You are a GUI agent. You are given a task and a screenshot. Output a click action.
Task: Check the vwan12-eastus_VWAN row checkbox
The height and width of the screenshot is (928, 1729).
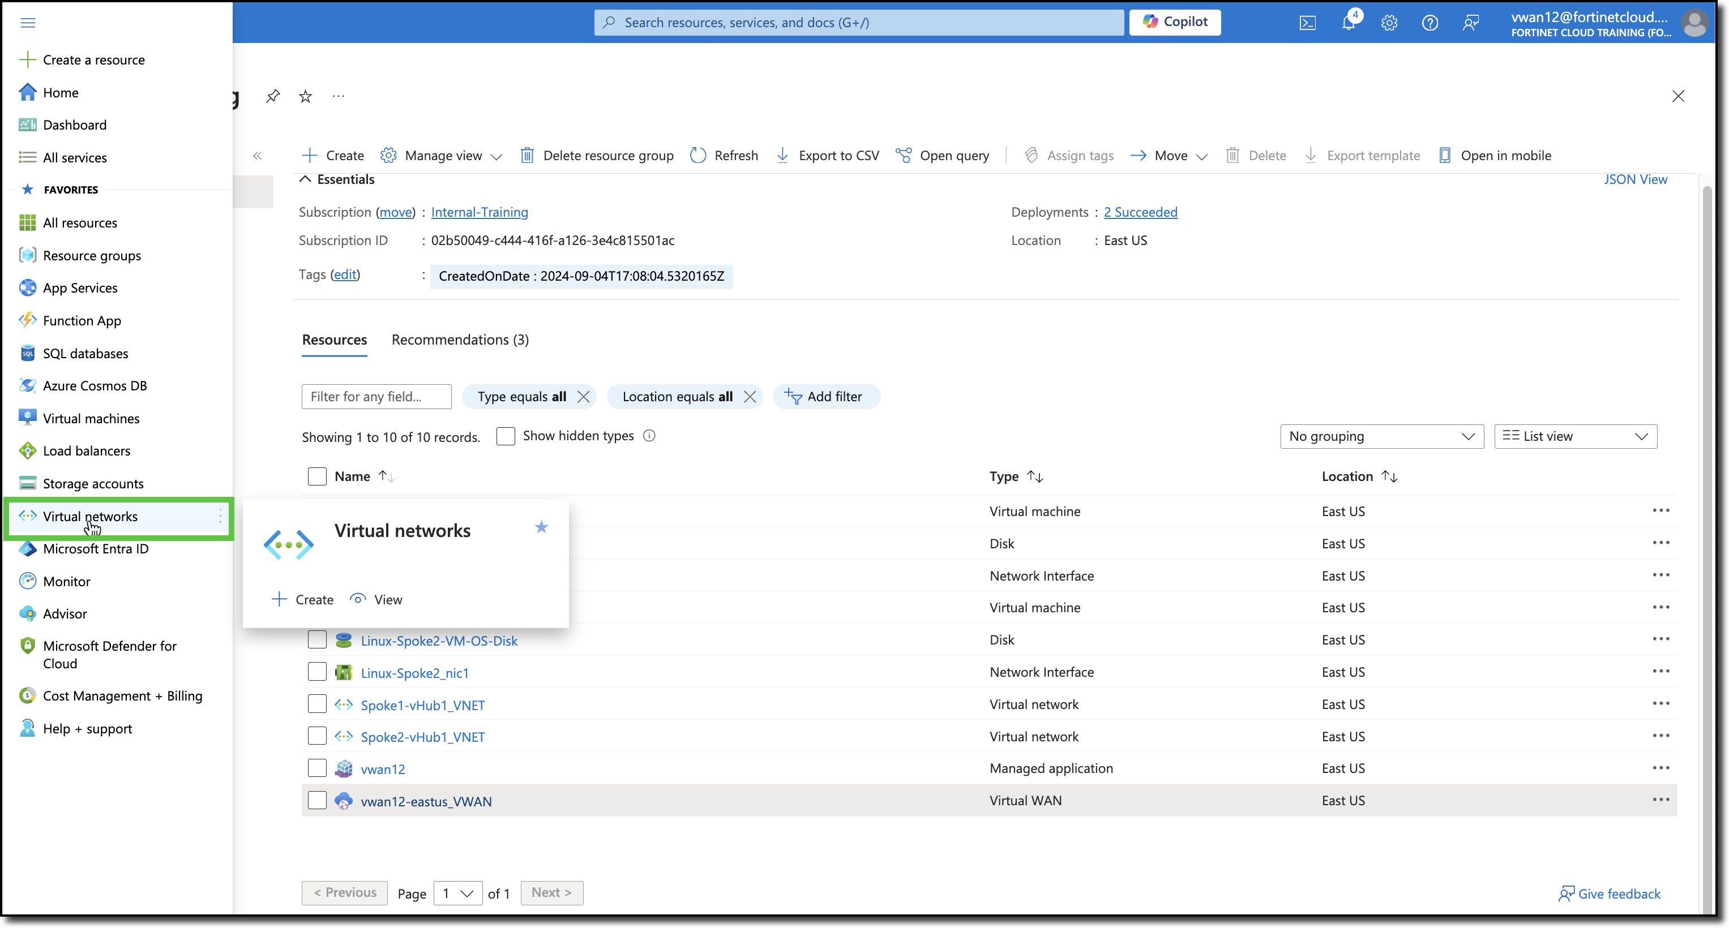coord(317,801)
